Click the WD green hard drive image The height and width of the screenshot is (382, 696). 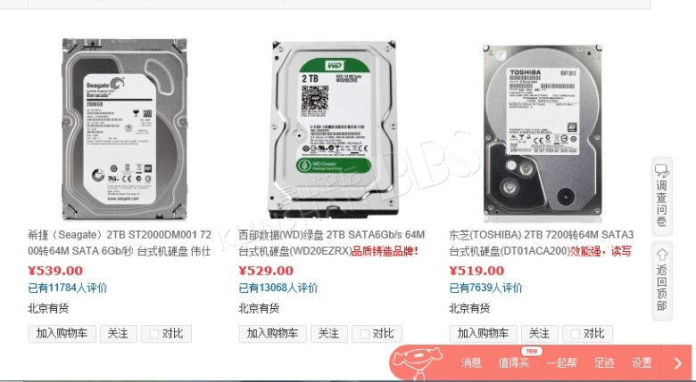point(334,128)
